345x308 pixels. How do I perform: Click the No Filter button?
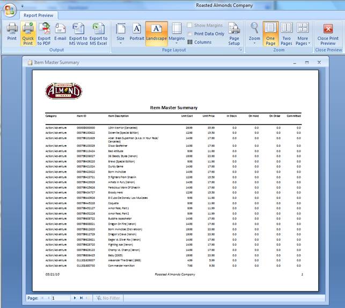coord(108,298)
